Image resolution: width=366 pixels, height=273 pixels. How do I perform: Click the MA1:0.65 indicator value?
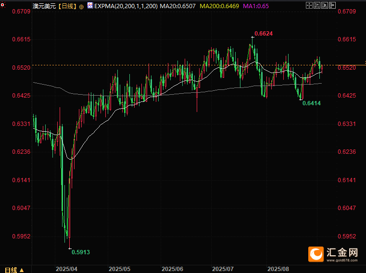[256, 6]
